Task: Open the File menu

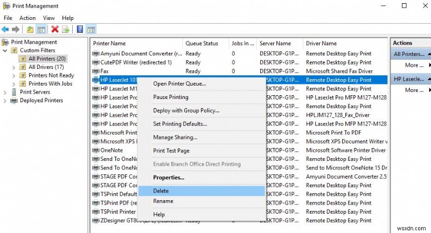Action: pos(8,18)
